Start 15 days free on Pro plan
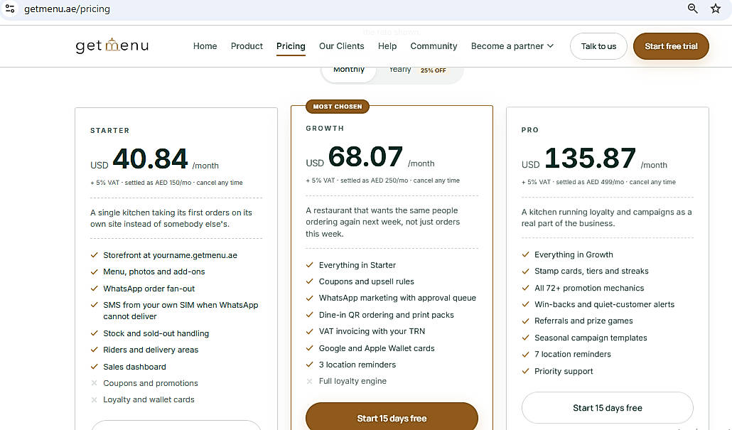 pyautogui.click(x=608, y=407)
